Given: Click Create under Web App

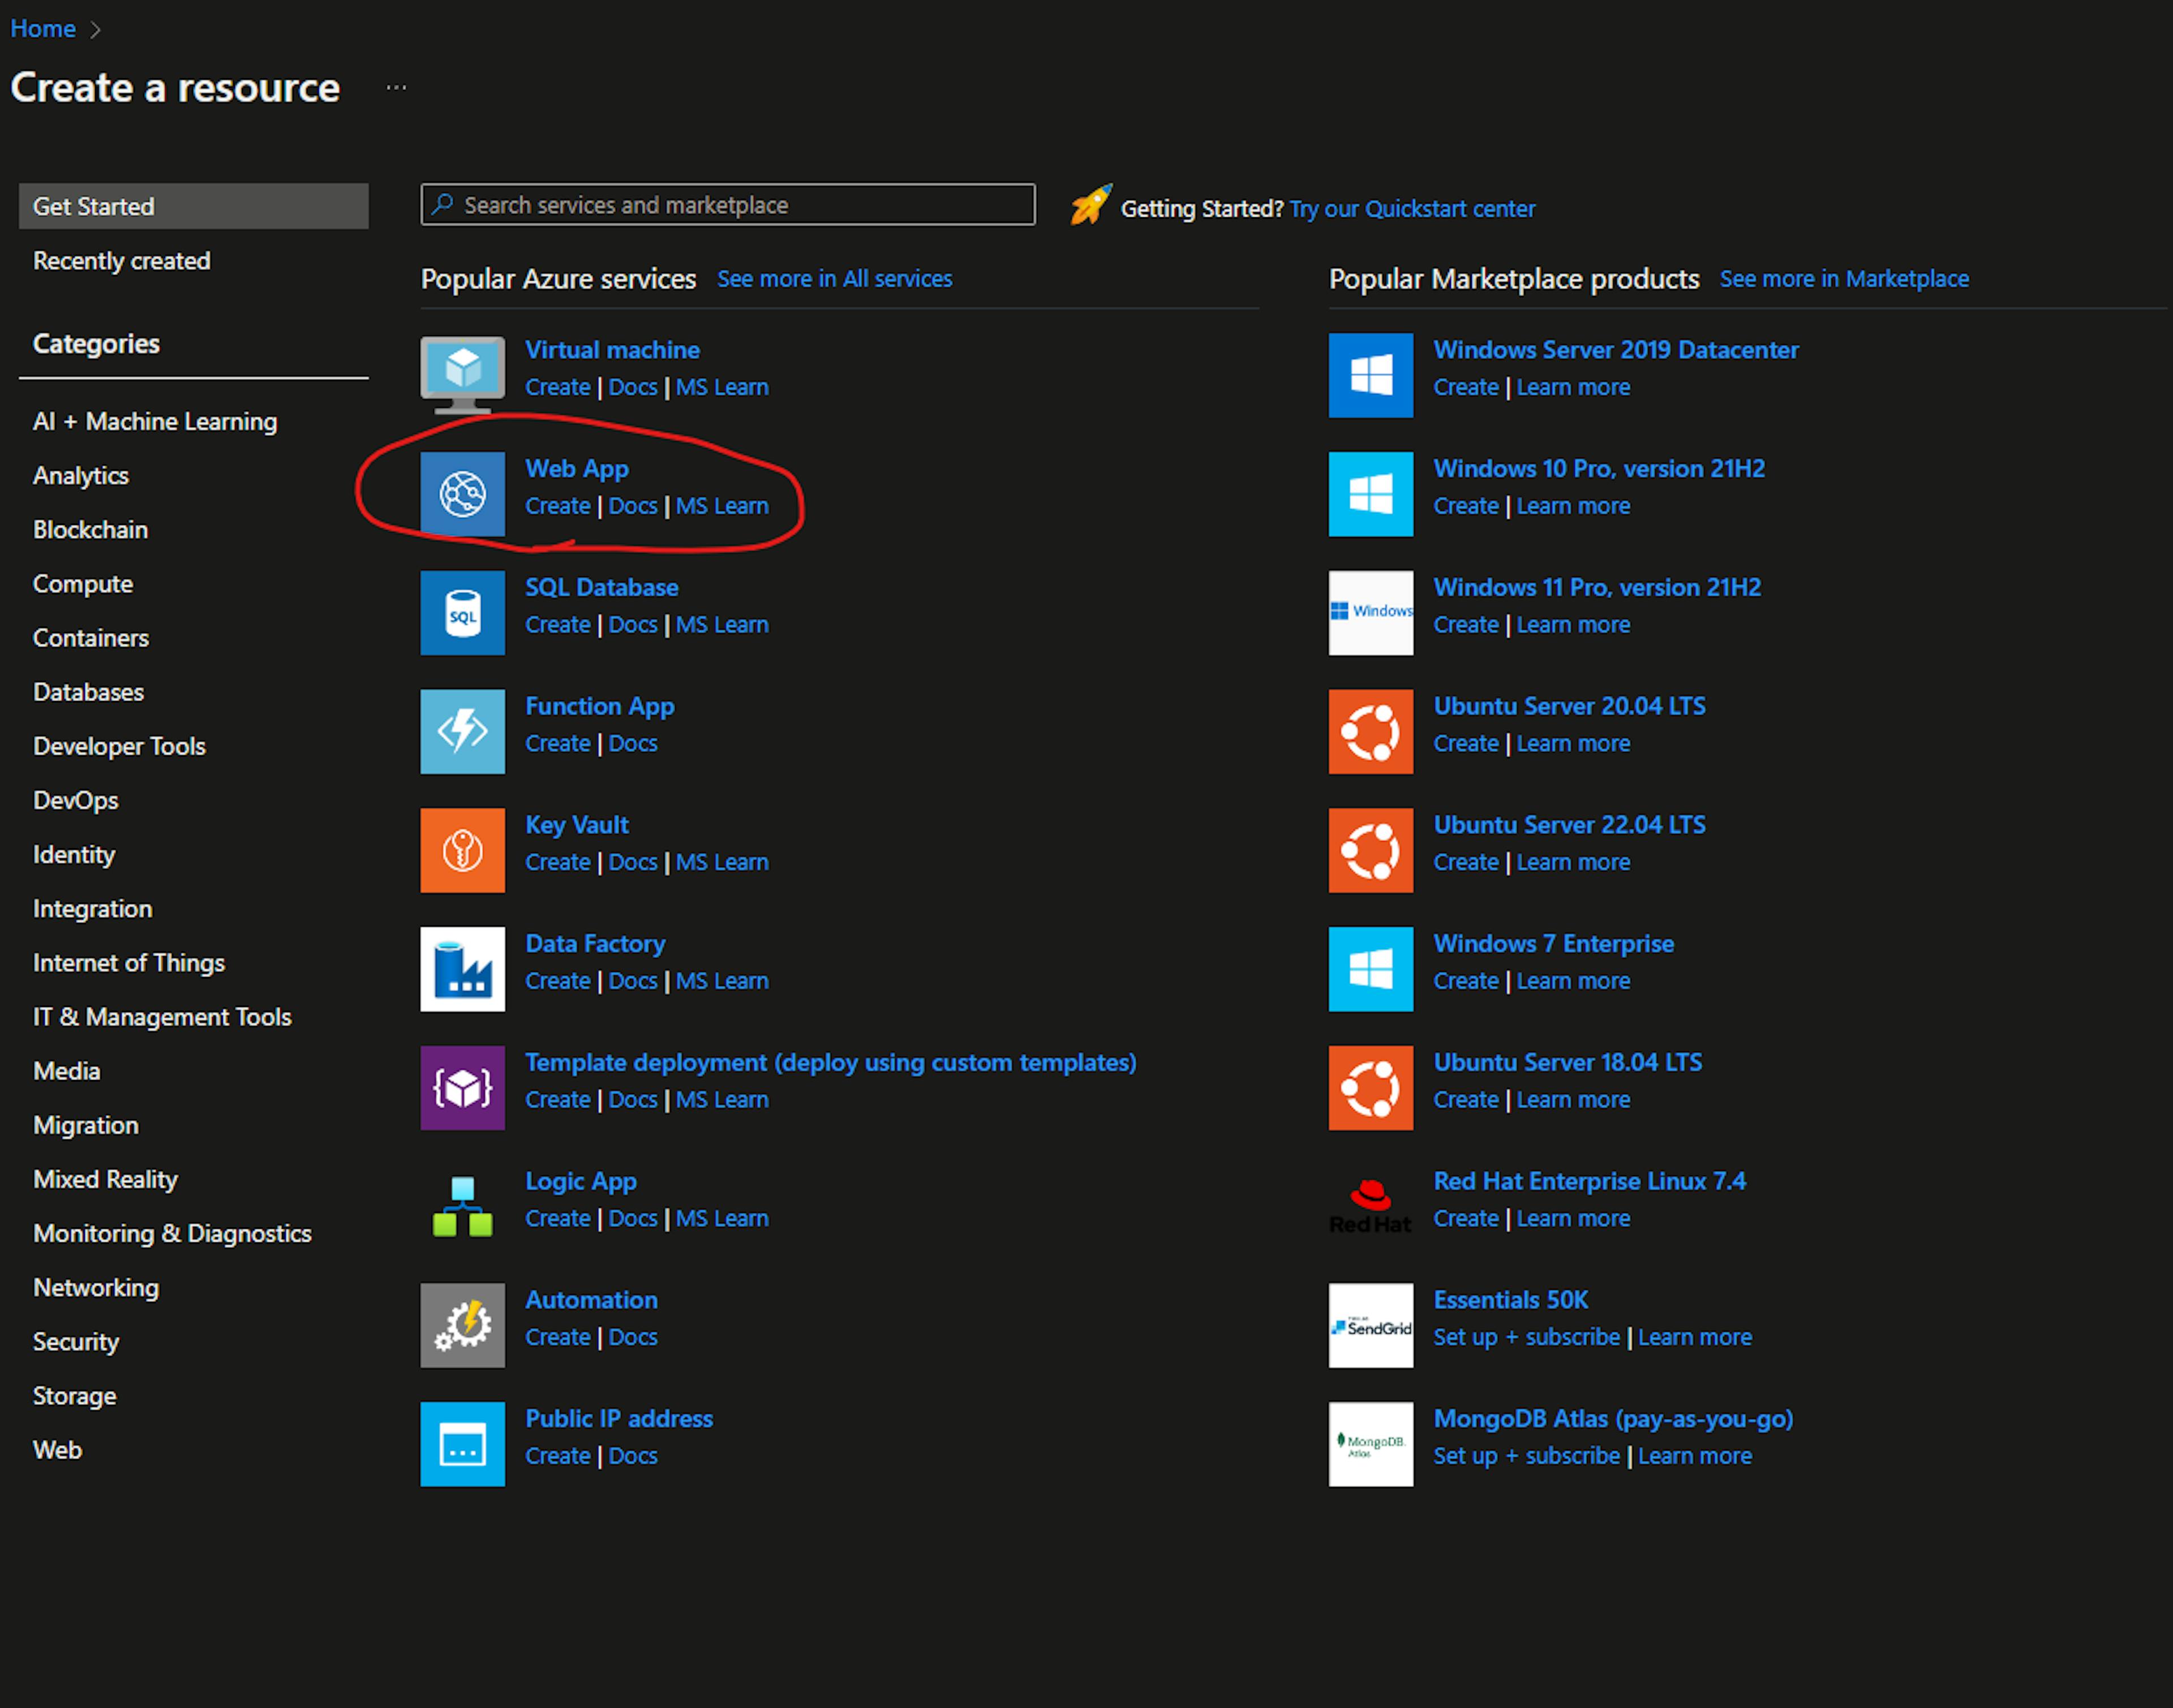Looking at the screenshot, I should (558, 506).
